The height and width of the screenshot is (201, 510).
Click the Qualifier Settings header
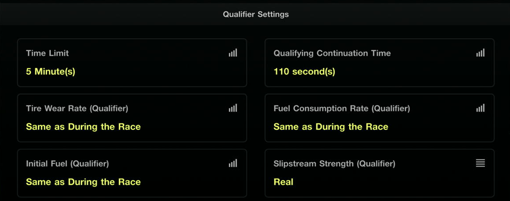255,14
